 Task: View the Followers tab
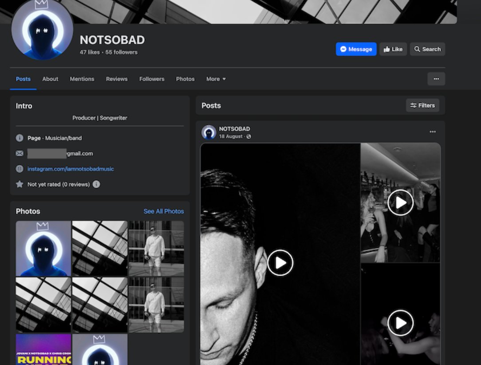coord(152,79)
